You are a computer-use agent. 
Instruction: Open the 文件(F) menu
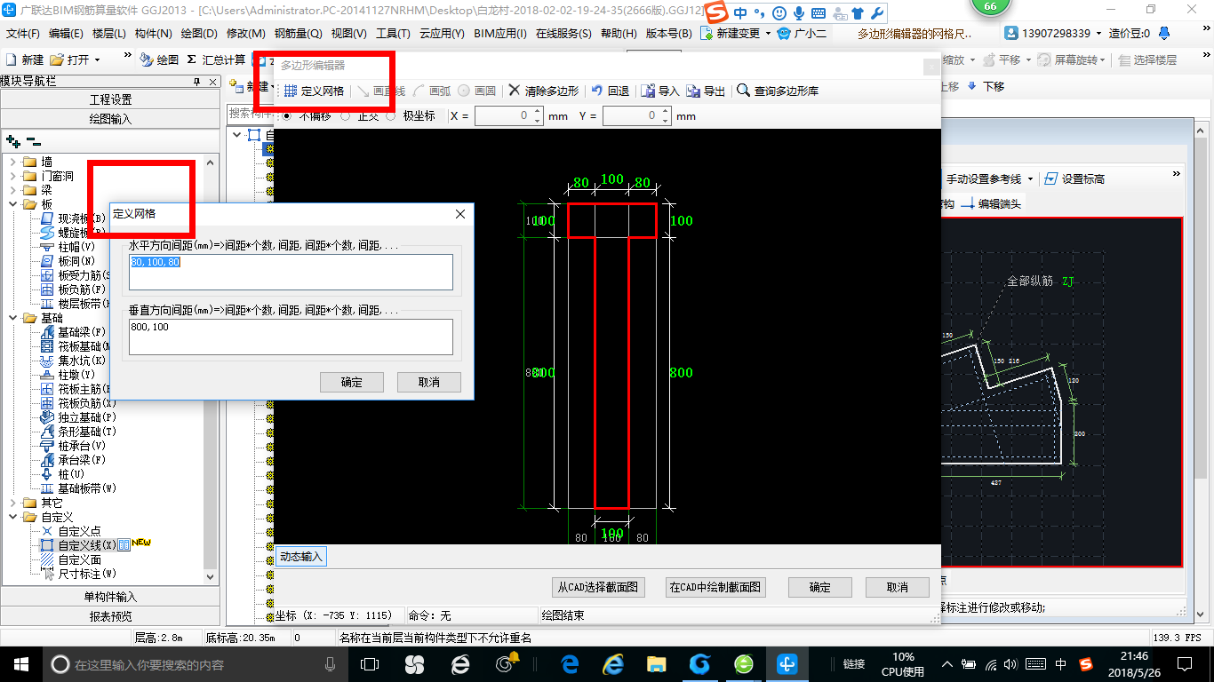[23, 34]
